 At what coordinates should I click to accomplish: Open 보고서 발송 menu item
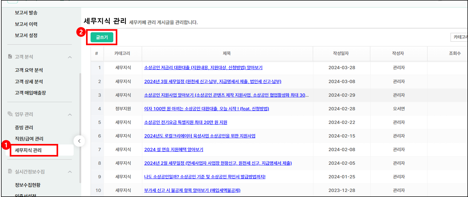coord(26,13)
